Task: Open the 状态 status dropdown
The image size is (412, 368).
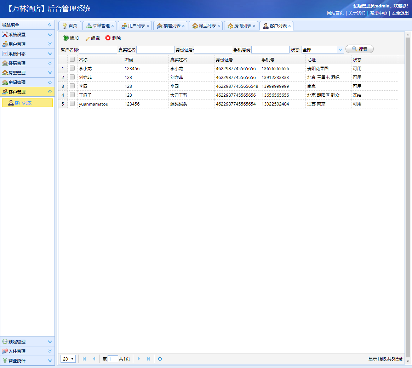Action: 340,50
